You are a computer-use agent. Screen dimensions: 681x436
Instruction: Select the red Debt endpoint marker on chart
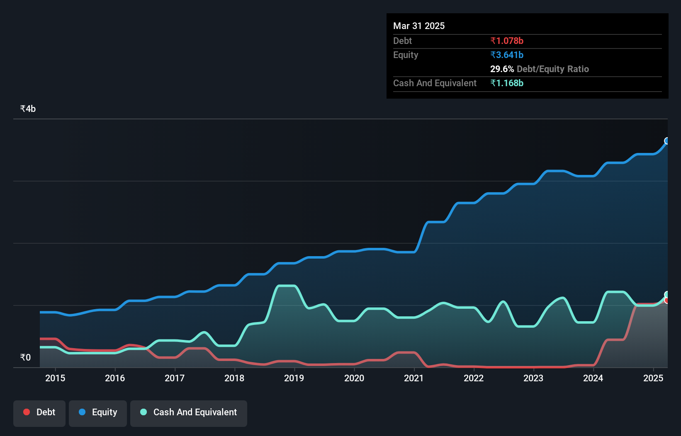coord(667,300)
